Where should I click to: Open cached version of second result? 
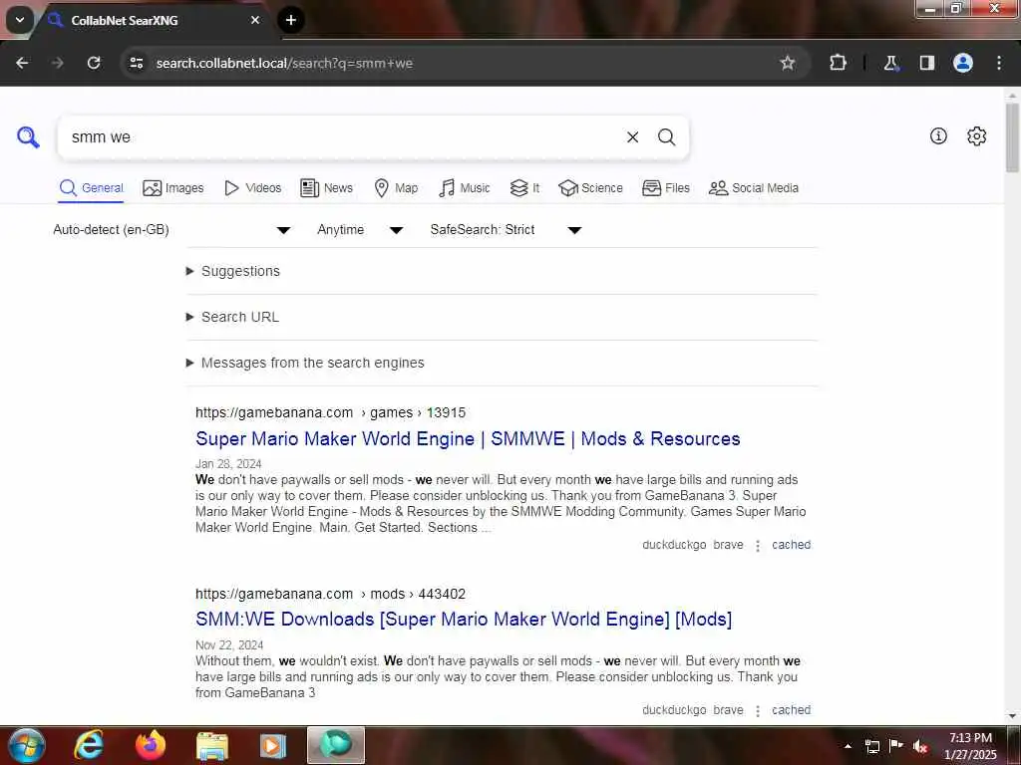pyautogui.click(x=791, y=710)
